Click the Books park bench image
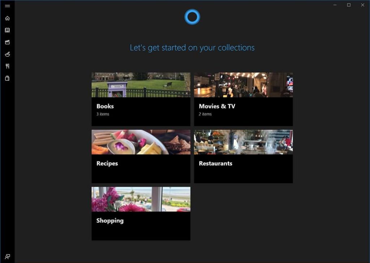This screenshot has height=263, width=370. point(141,84)
